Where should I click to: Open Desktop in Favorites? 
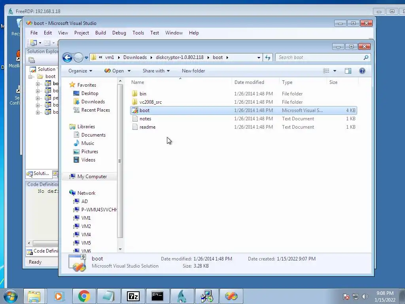[86, 93]
